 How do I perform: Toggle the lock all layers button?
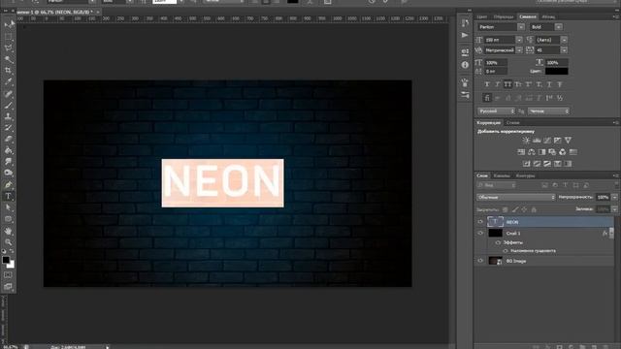click(534, 209)
